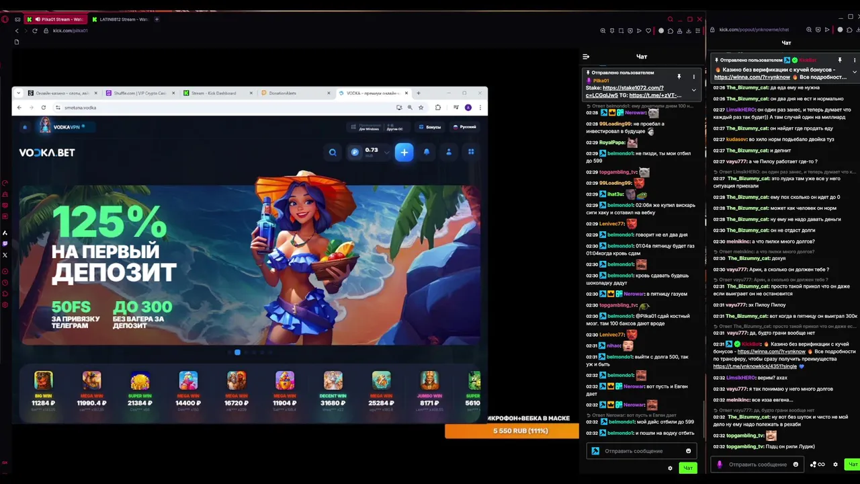Reload the kick.com/pilka01 page
Screen dimensions: 860x484
coord(34,31)
